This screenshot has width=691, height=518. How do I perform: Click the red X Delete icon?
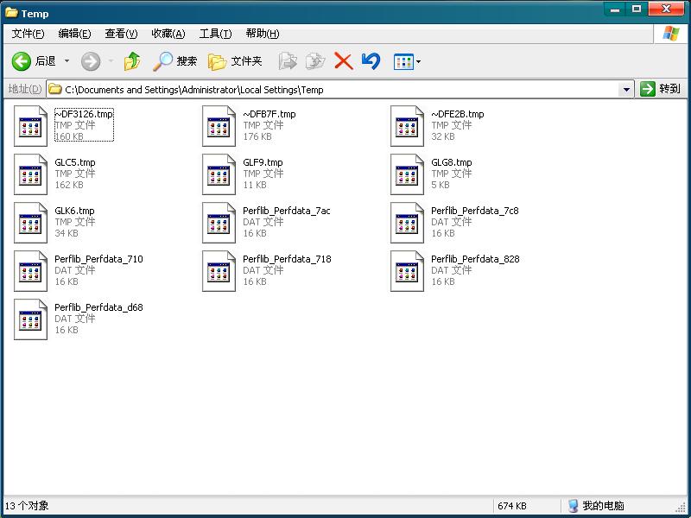(343, 61)
